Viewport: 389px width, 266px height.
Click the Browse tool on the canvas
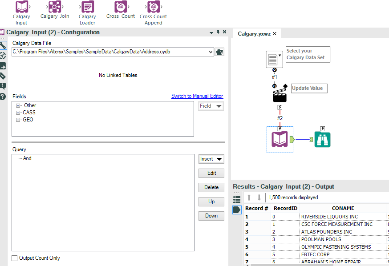pos(322,139)
